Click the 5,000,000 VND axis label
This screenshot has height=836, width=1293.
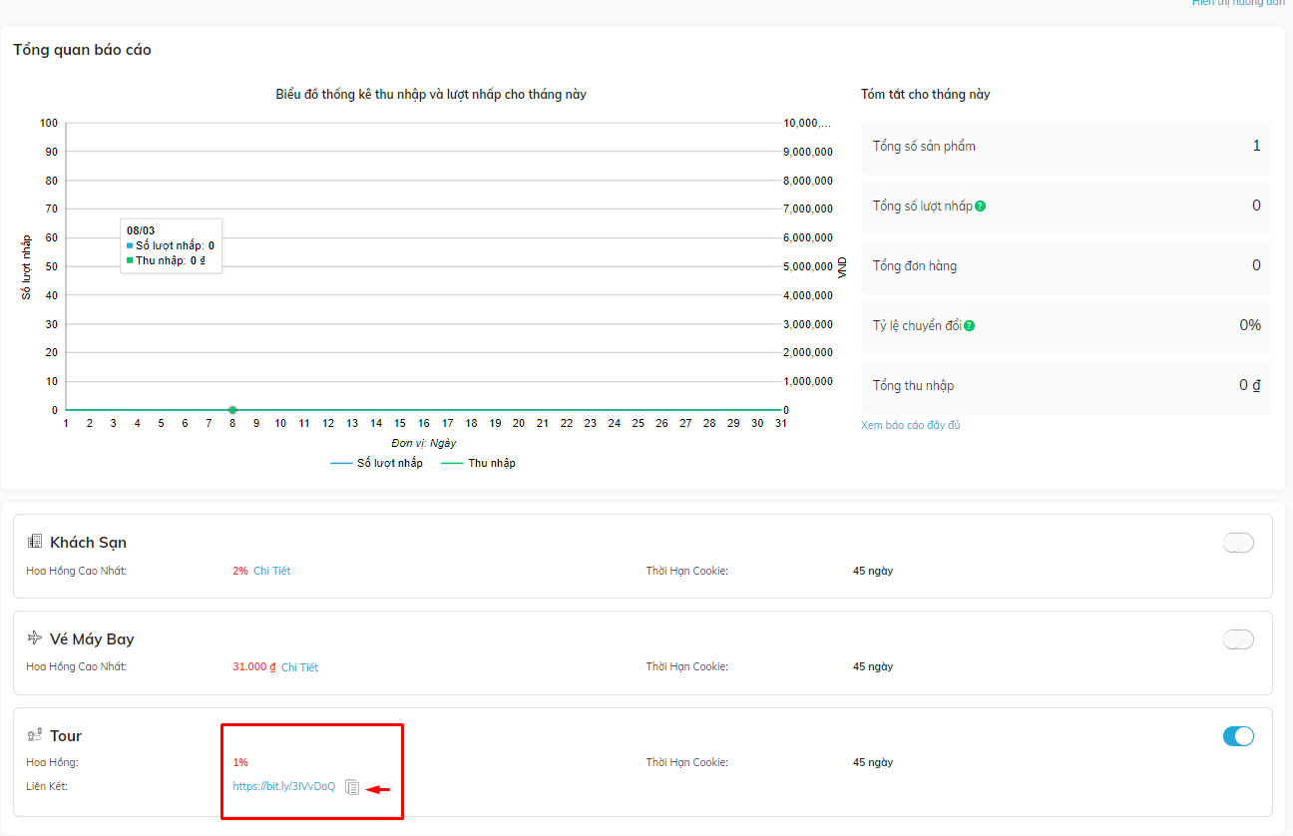tap(808, 266)
